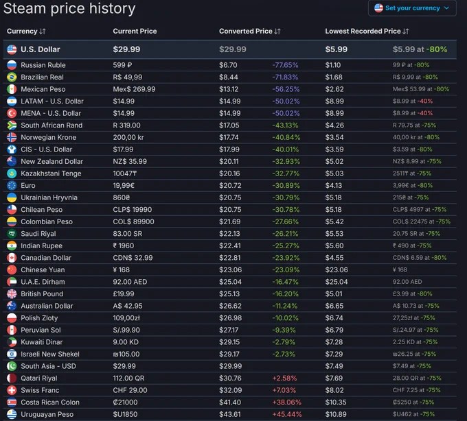Click the Swiss Franc flag icon
467x421 pixels.
(x=12, y=390)
